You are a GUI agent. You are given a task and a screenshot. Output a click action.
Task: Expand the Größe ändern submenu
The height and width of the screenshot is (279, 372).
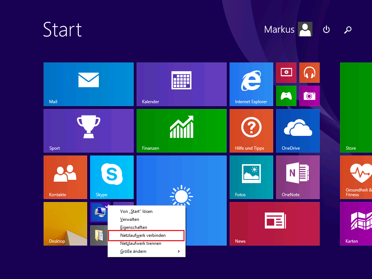pos(146,251)
